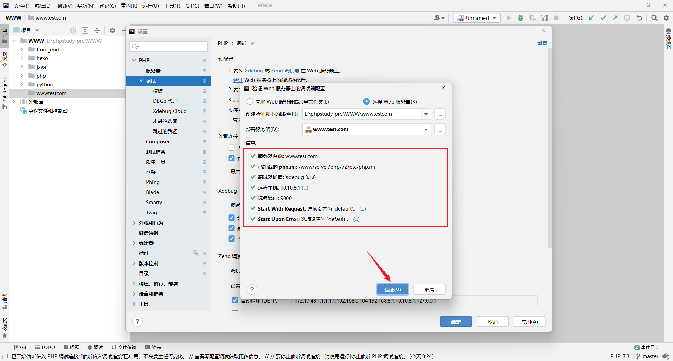Expand 编辑器 settings section
This screenshot has height=361, width=673.
134,243
